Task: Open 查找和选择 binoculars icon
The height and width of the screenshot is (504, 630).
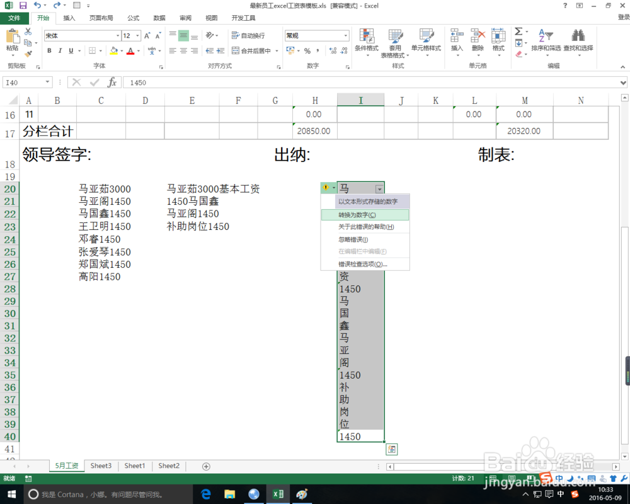Action: coord(578,42)
